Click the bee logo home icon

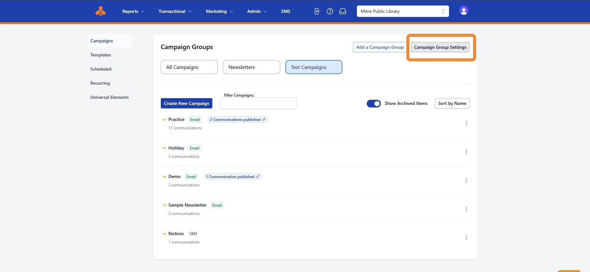[x=101, y=11]
